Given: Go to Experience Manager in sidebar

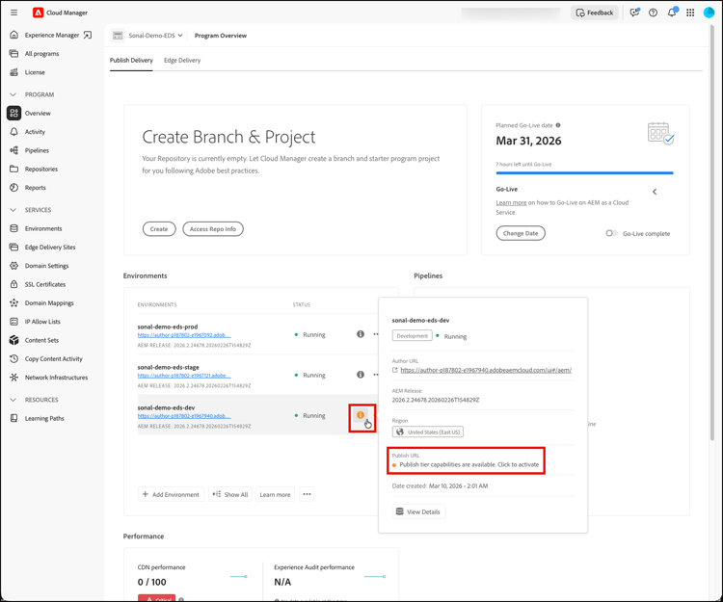Looking at the screenshot, I should (51, 35).
